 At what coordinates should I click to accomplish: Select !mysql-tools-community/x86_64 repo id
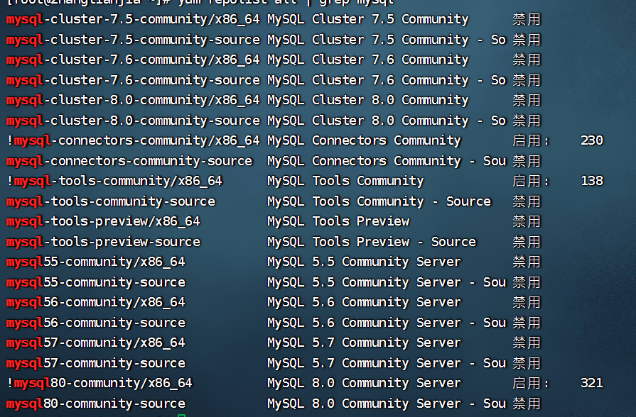(x=114, y=181)
